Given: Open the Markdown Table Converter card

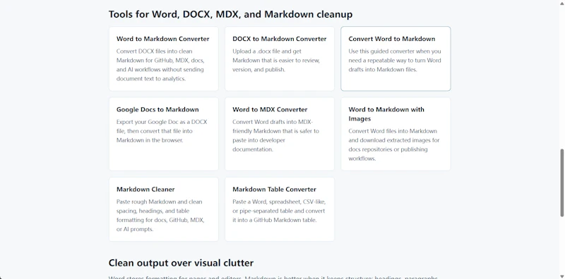Looking at the screenshot, I should click(x=280, y=209).
